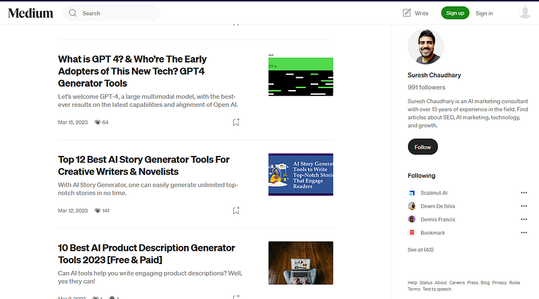
Task: Select the Mar 15, 2023 date text
Action: [x=73, y=122]
